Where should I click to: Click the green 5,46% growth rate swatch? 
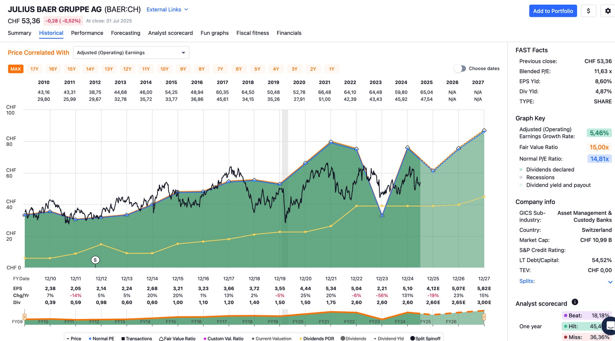tap(599, 133)
